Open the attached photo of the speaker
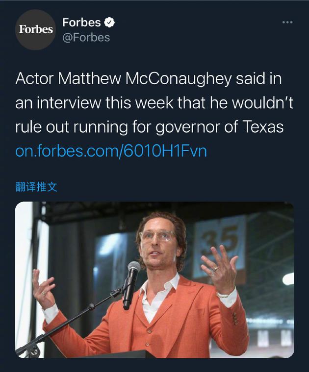Viewport: 309px width, 372px height. (154, 280)
